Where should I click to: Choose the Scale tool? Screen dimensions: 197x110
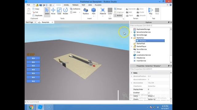coord(59,11)
